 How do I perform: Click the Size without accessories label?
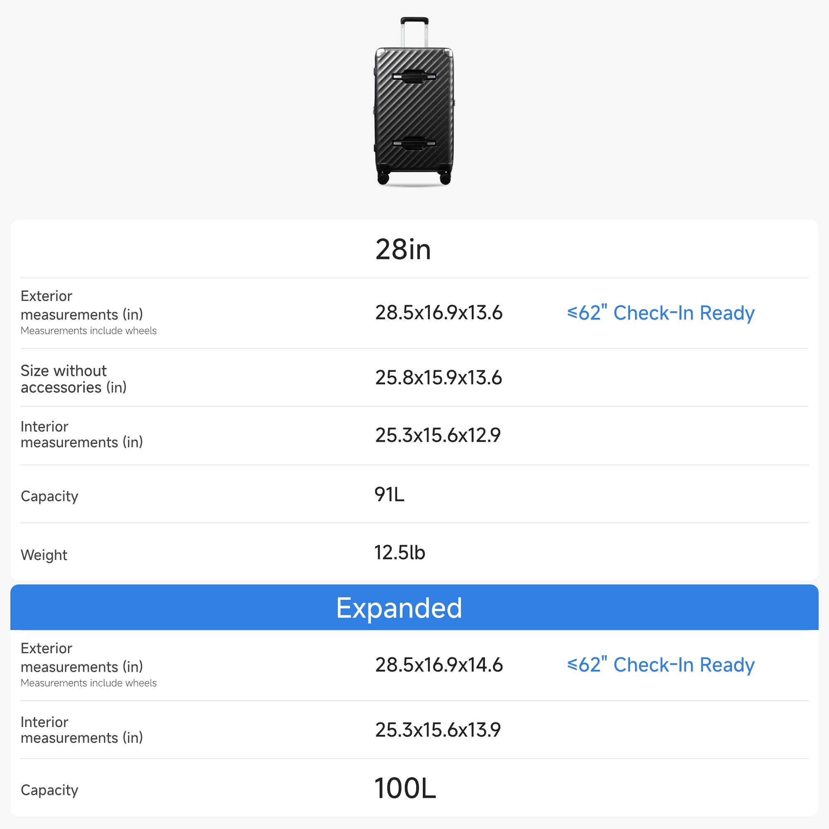pos(73,379)
